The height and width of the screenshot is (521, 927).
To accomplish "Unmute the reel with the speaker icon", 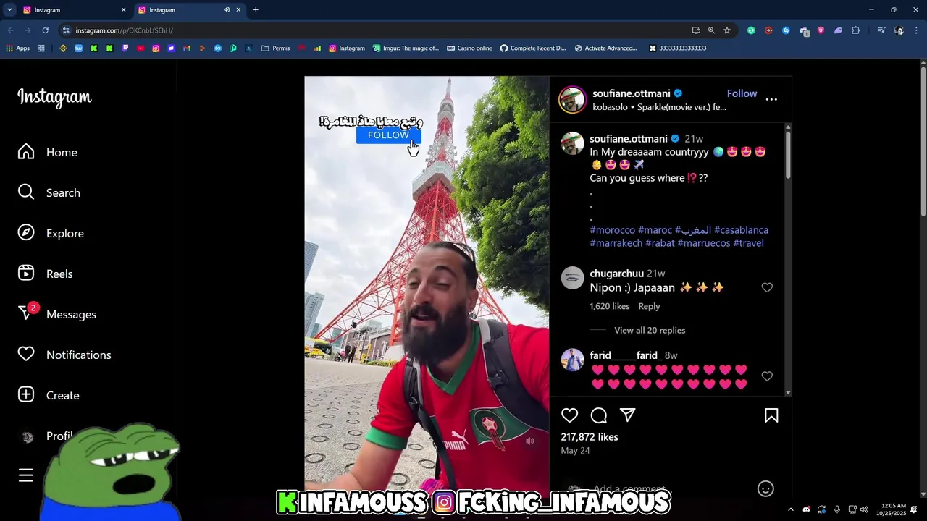I will pos(530,441).
